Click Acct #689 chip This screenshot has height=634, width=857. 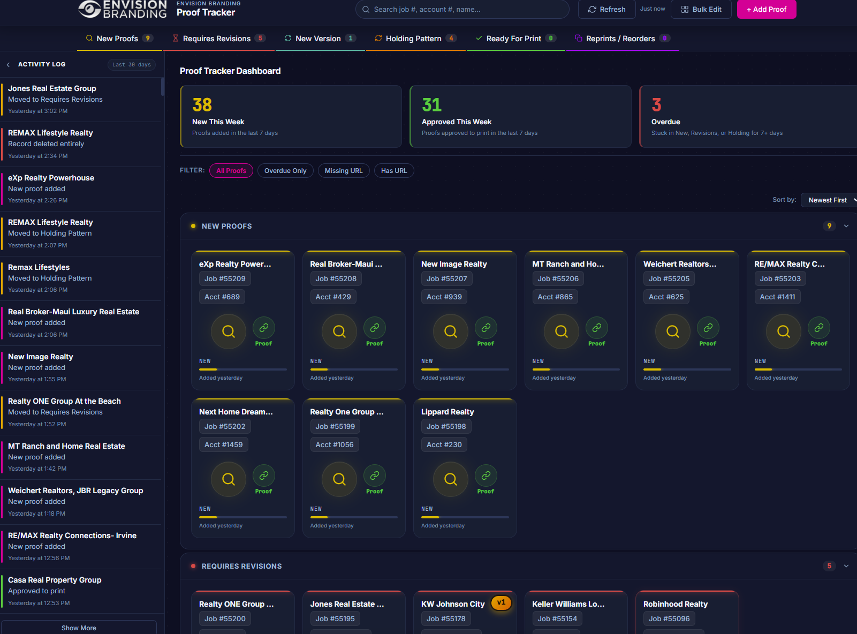point(222,297)
